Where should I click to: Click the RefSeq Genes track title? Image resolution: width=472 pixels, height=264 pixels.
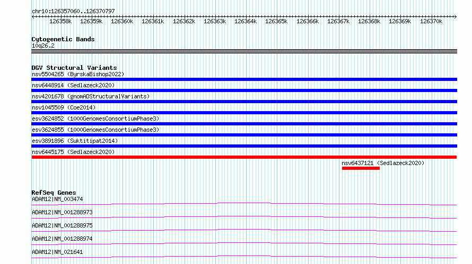click(x=54, y=193)
